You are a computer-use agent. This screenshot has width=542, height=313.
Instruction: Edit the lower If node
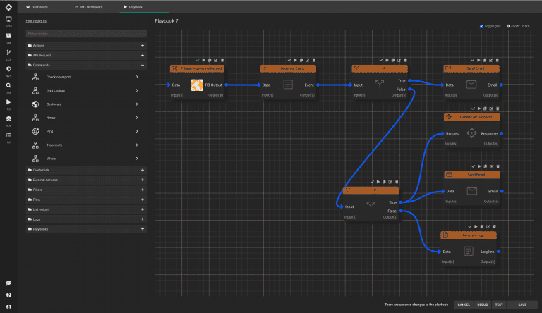pos(390,182)
